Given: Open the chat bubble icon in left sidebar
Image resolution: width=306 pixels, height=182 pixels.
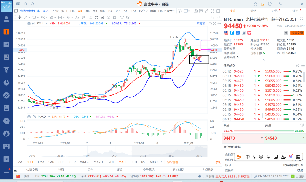Looking at the screenshot, I should tap(7, 121).
